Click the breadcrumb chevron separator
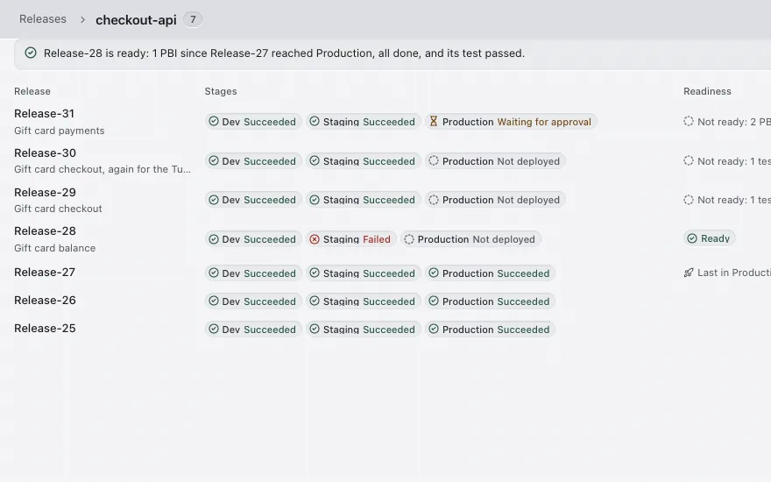The width and height of the screenshot is (771, 482). point(82,19)
